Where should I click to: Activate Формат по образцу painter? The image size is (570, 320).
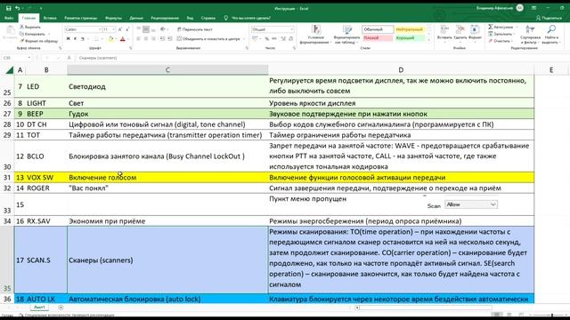click(39, 41)
